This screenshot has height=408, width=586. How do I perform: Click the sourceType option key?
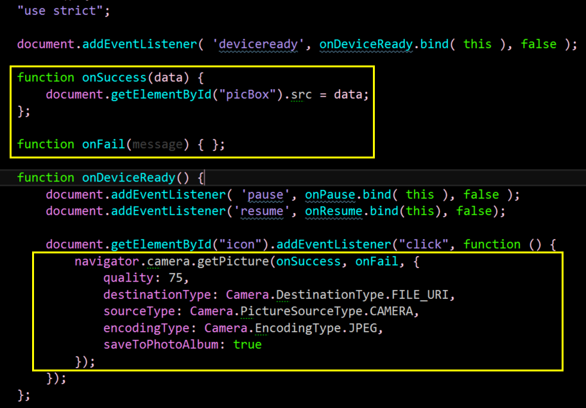(140, 311)
